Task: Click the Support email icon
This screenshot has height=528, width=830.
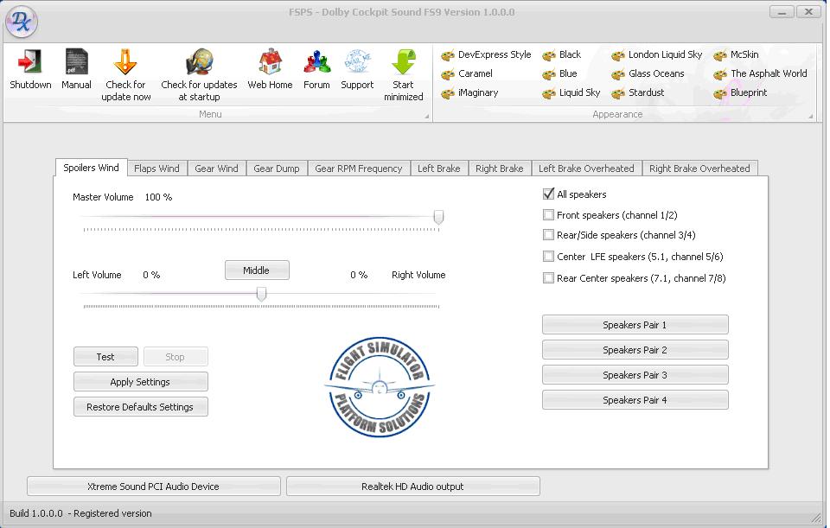Action: click(357, 61)
